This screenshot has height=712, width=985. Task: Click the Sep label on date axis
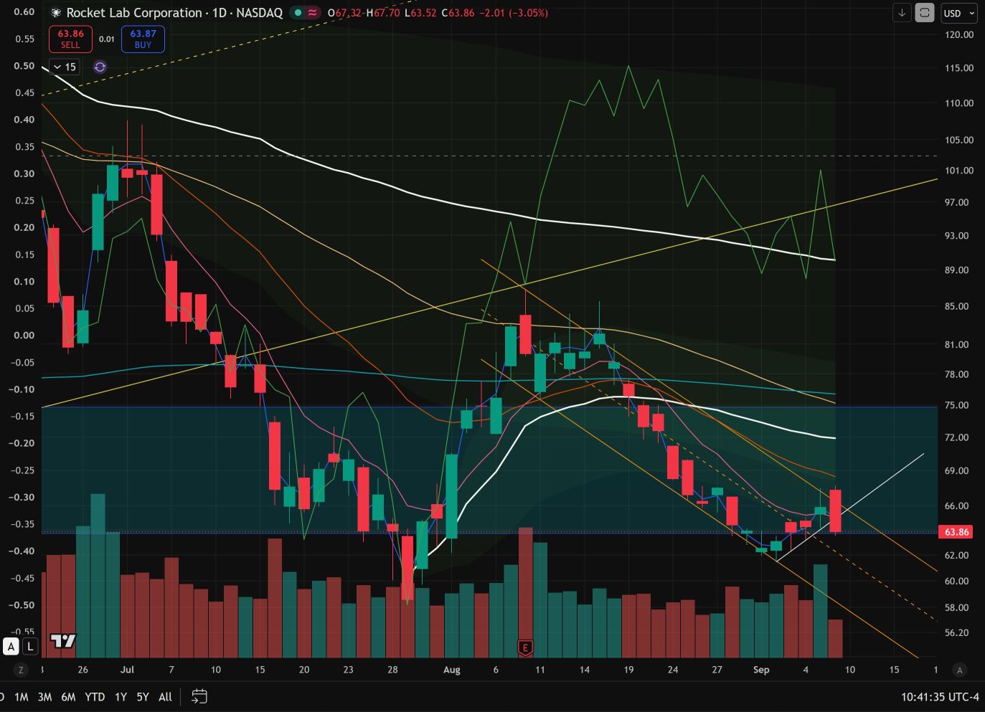[x=761, y=670]
